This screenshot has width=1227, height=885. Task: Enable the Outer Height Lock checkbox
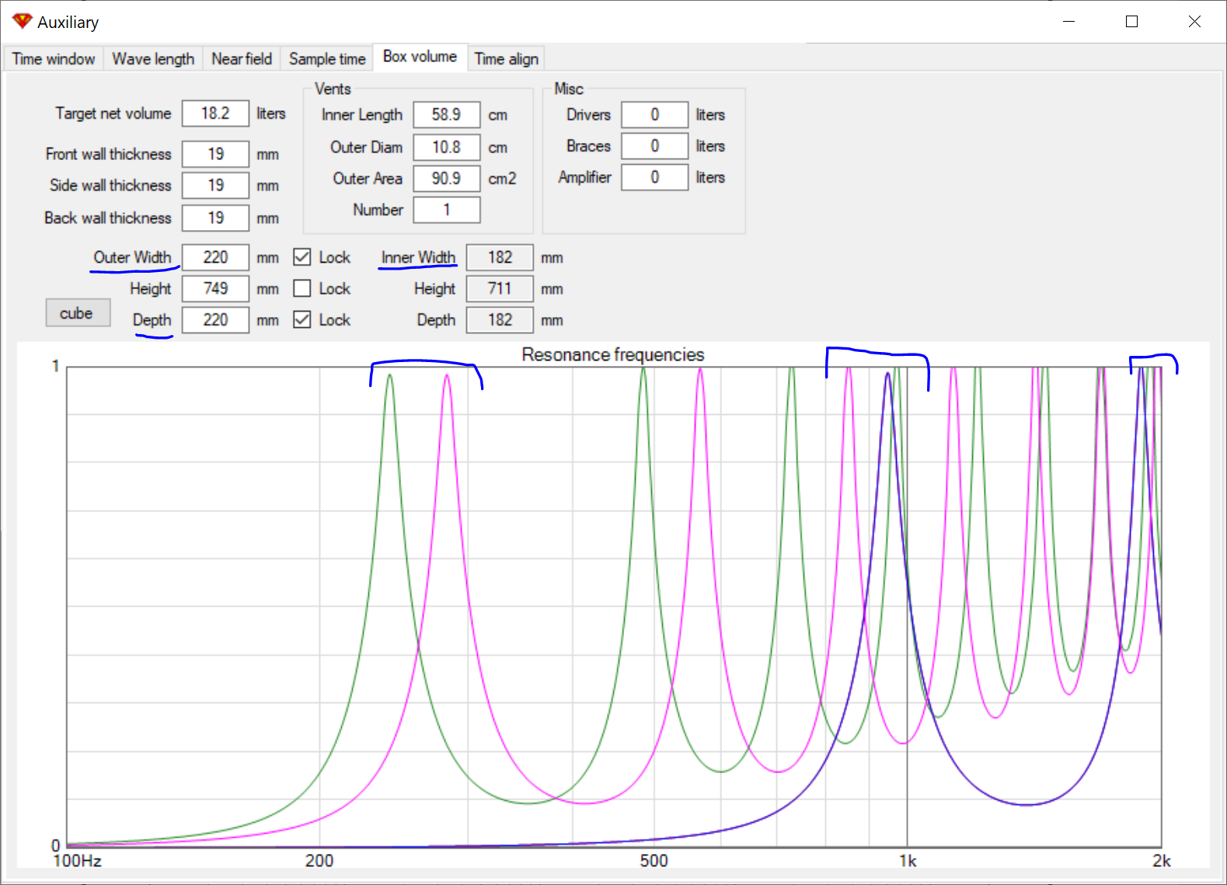[302, 288]
